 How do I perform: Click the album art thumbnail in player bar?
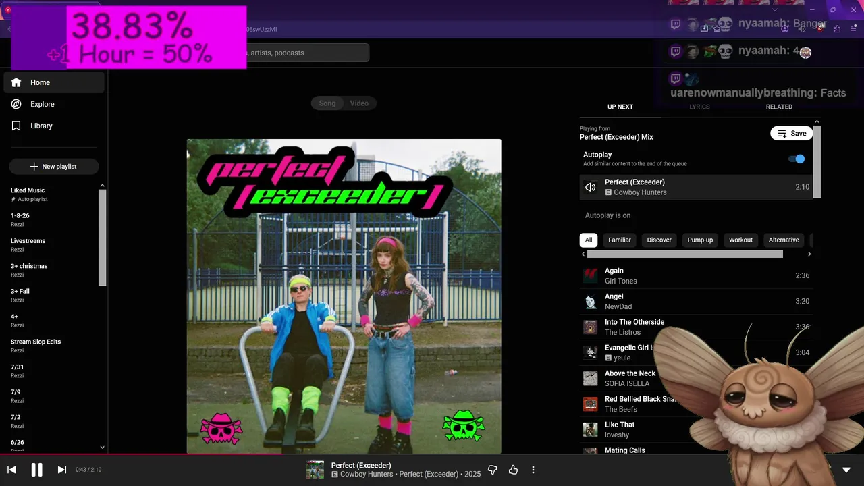click(315, 470)
